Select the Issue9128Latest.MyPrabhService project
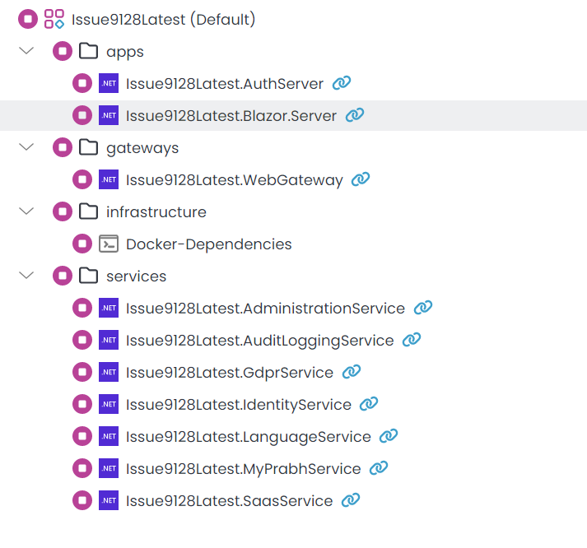The image size is (587, 548). pos(243,468)
